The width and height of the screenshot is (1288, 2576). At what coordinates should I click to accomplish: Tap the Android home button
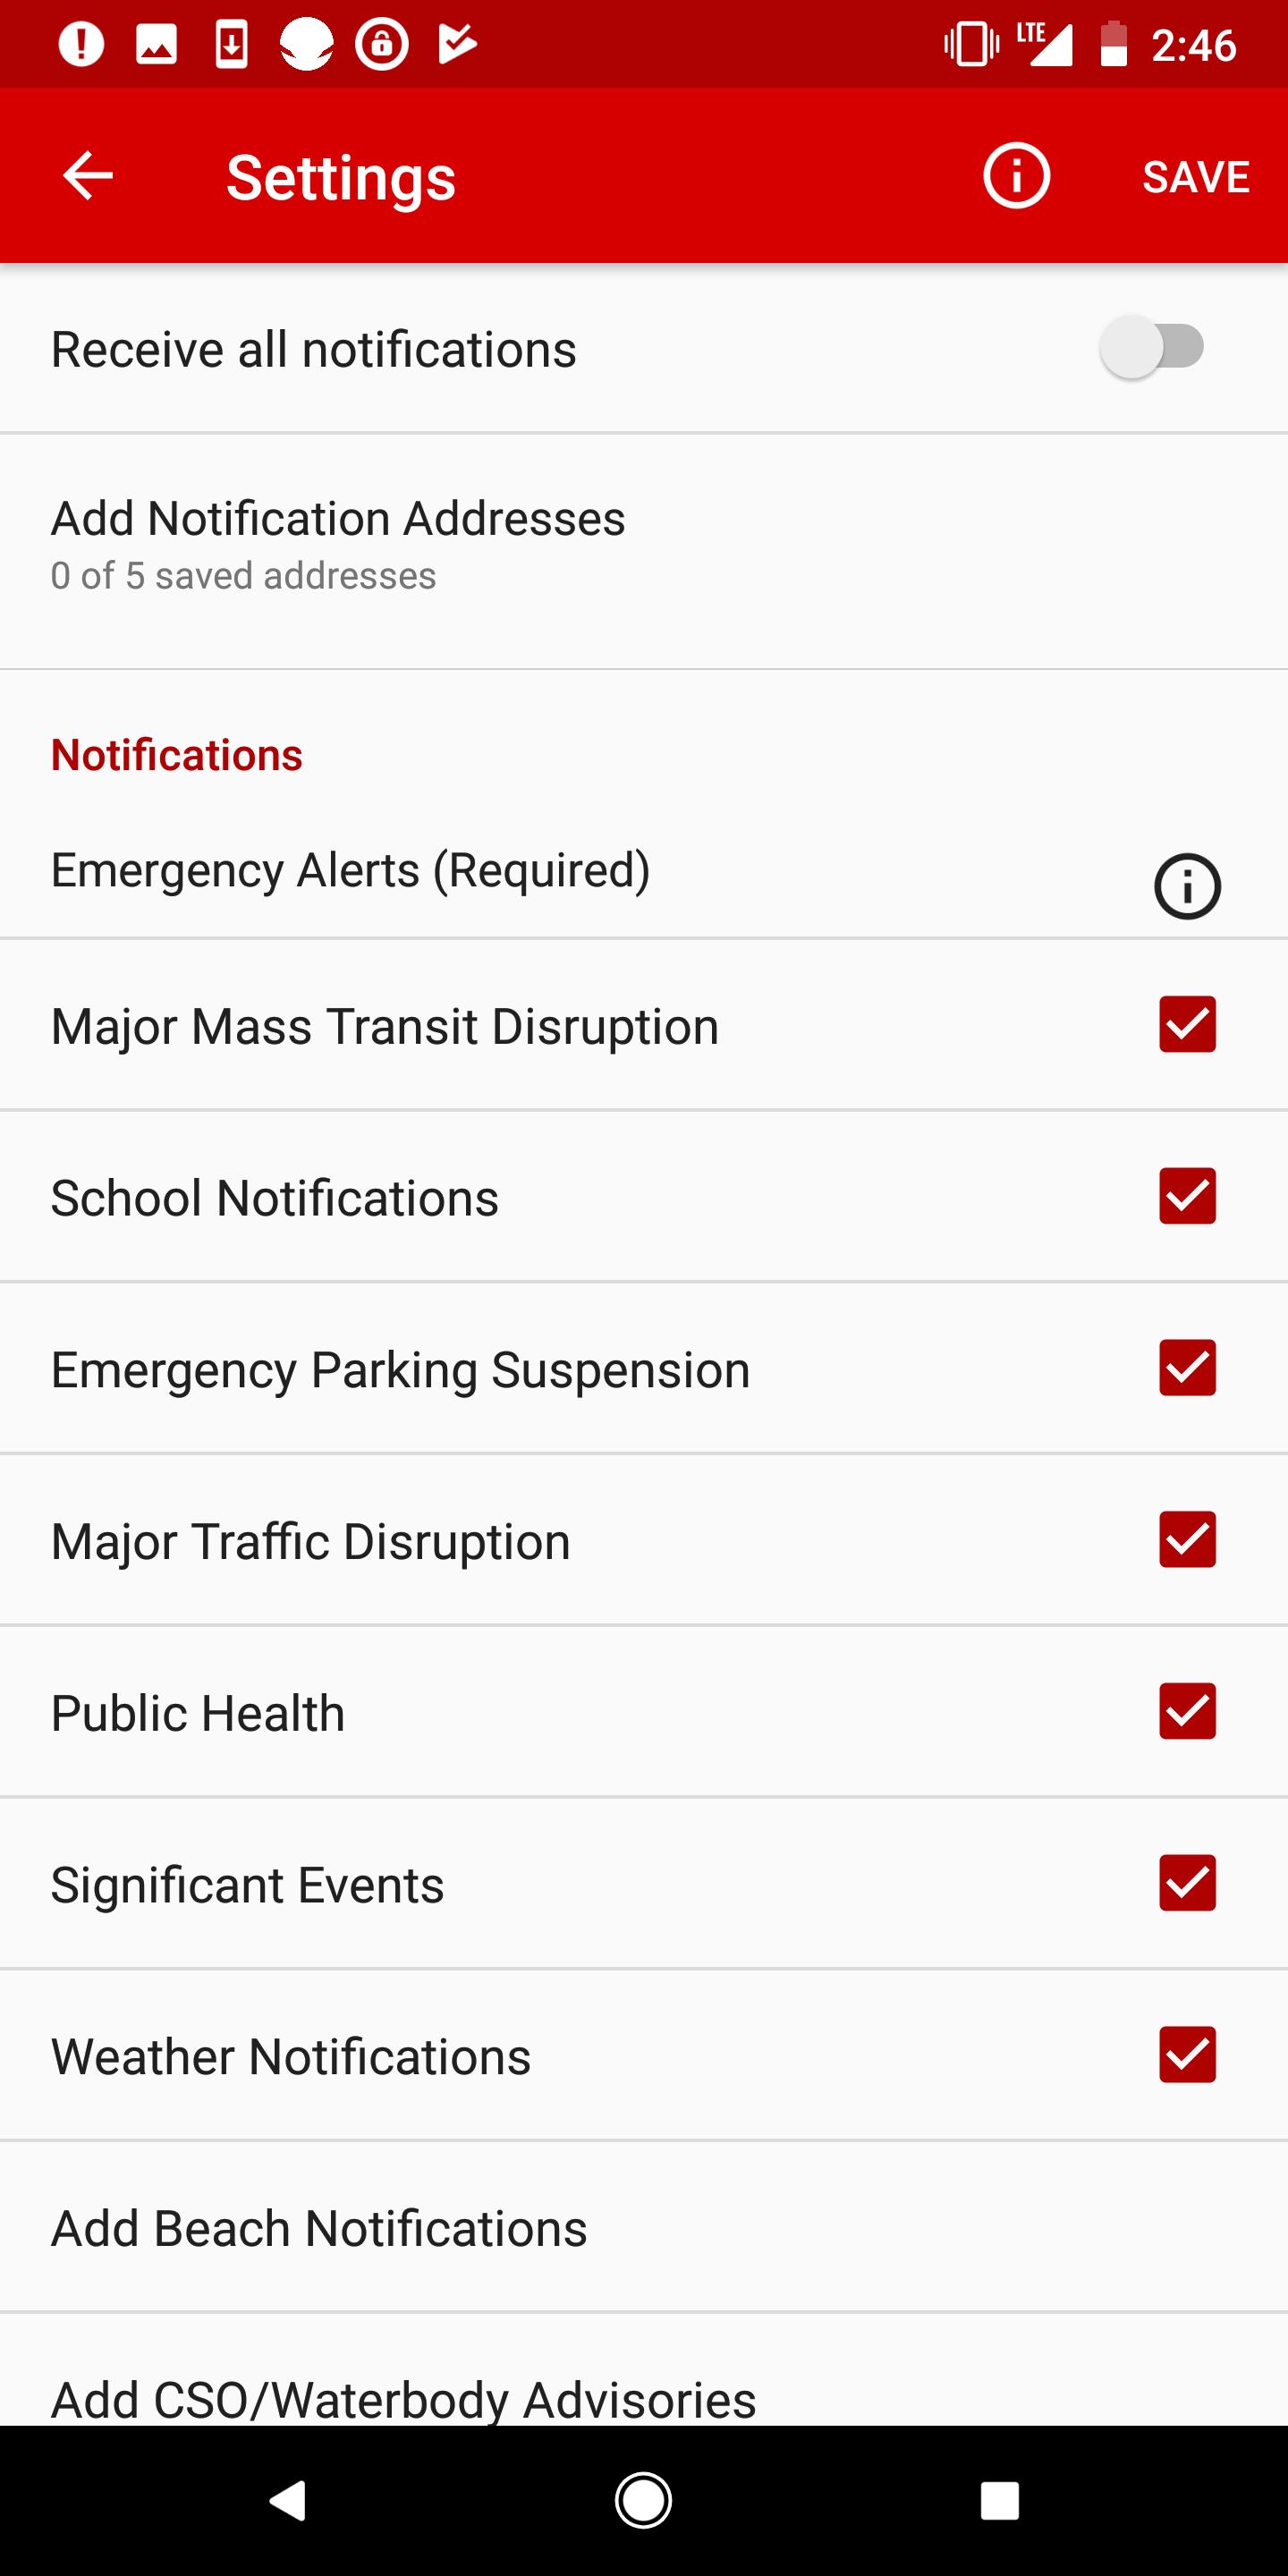coord(643,2500)
